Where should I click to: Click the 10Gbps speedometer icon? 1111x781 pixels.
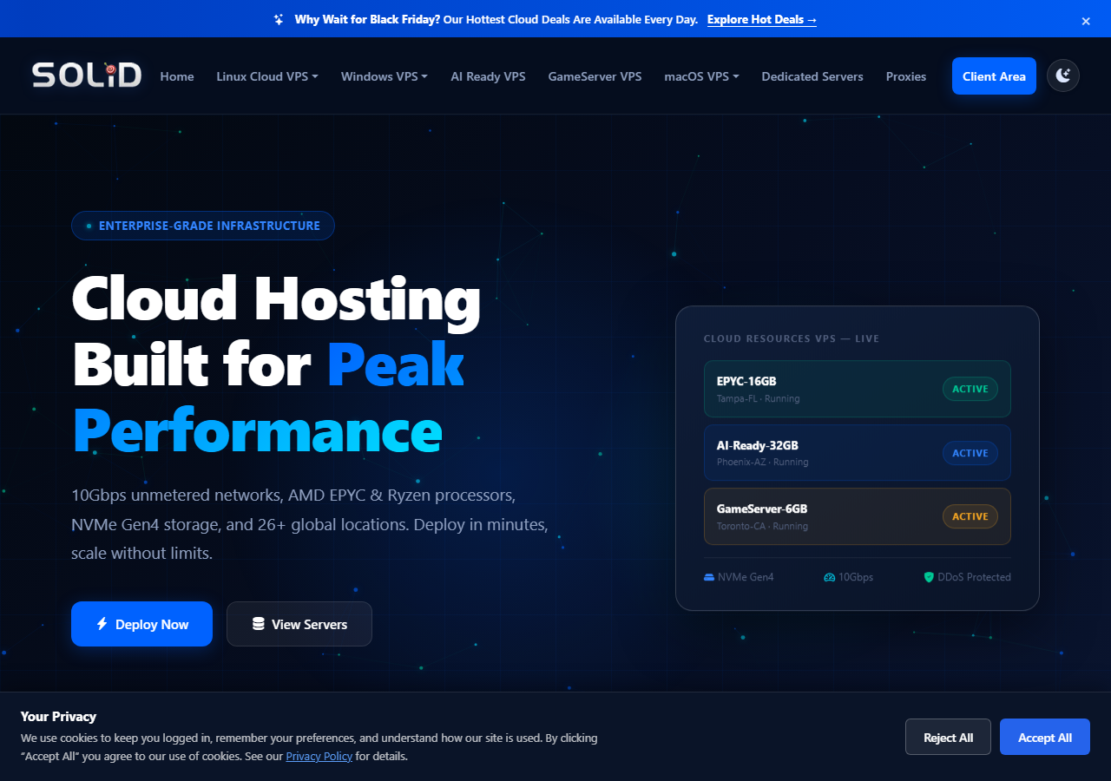[829, 577]
